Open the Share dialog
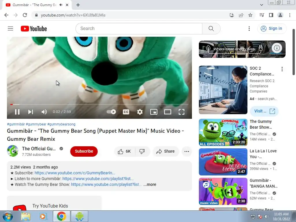This screenshot has width=296, height=222. click(166, 151)
